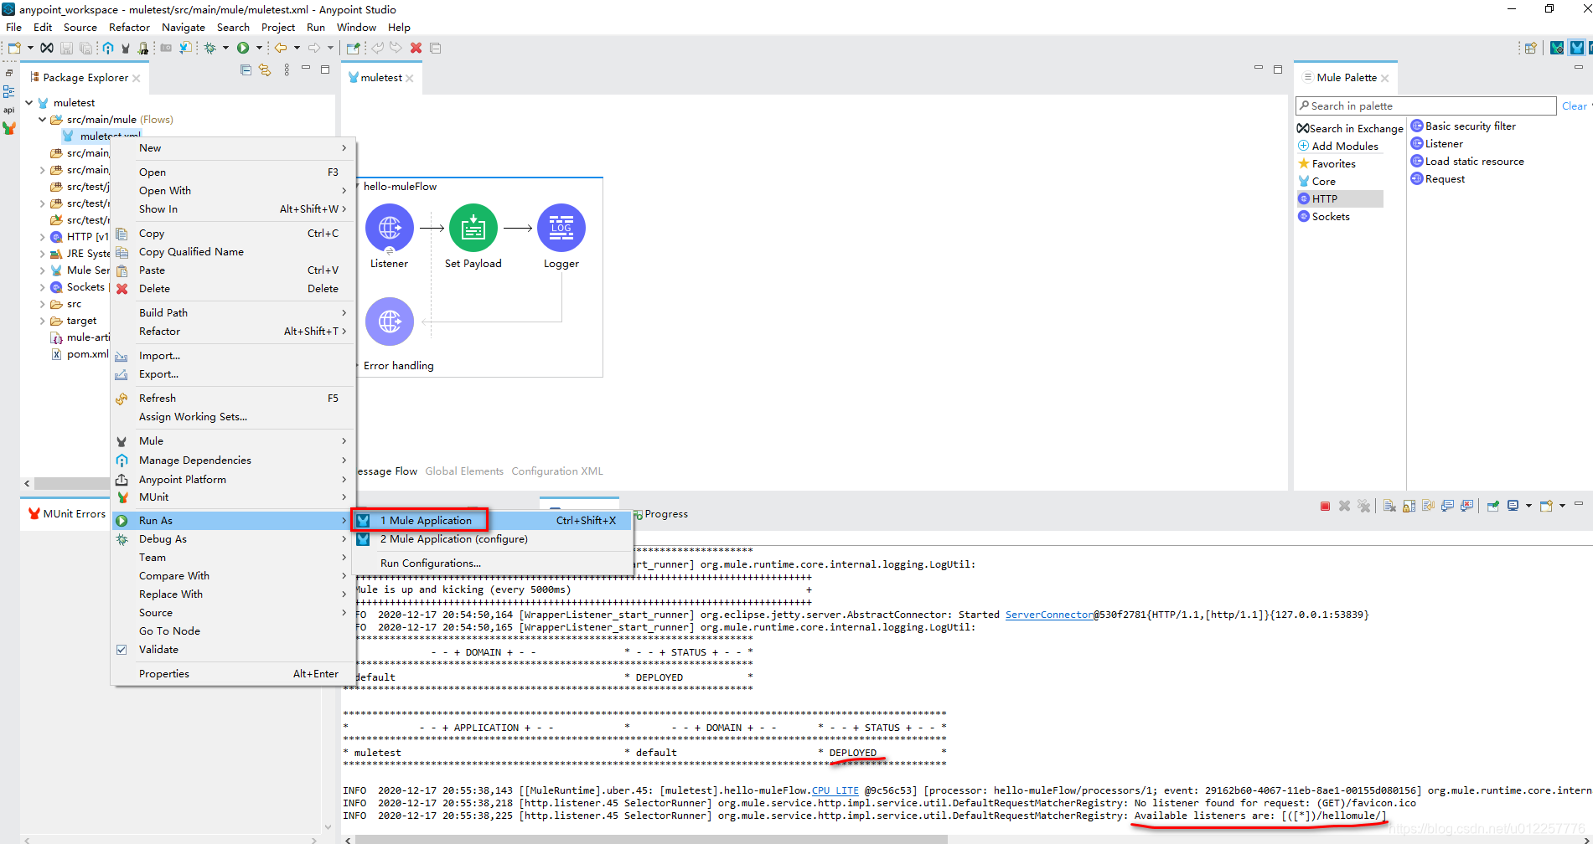Pick Load static resource in palette
1593x844 pixels.
click(1467, 162)
